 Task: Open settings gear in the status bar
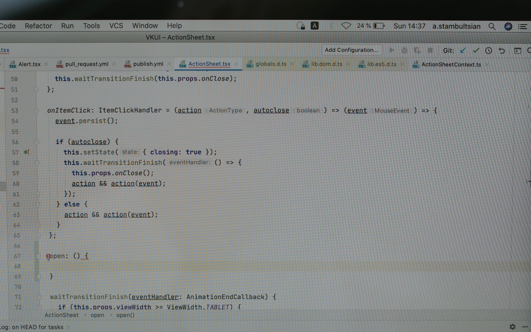[x=512, y=327]
